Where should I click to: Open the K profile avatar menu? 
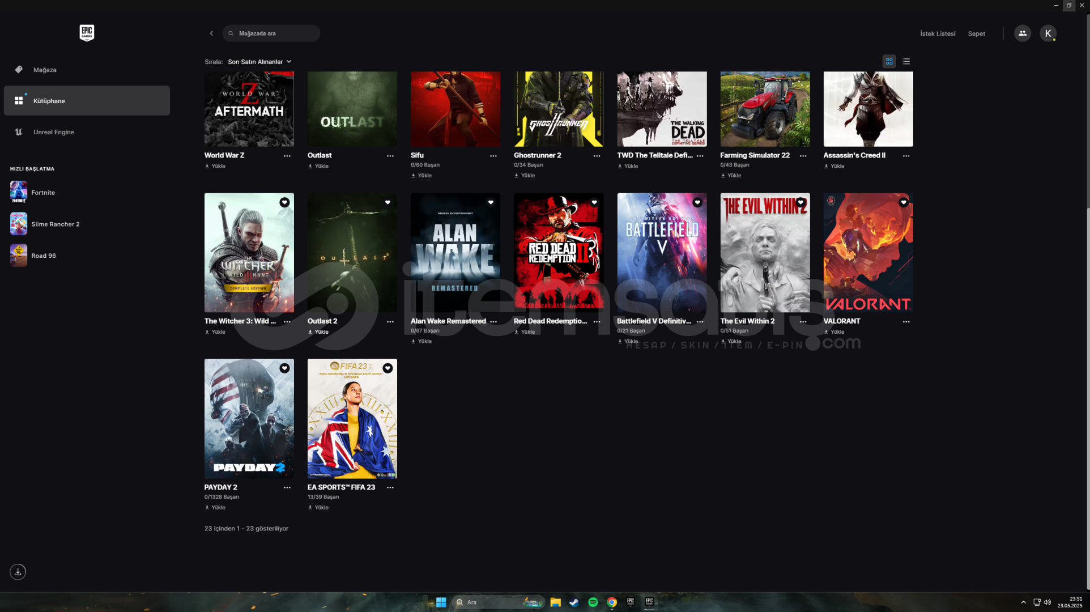(1048, 33)
